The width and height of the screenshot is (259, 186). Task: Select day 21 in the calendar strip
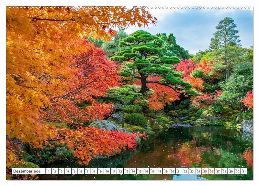click(x=179, y=171)
